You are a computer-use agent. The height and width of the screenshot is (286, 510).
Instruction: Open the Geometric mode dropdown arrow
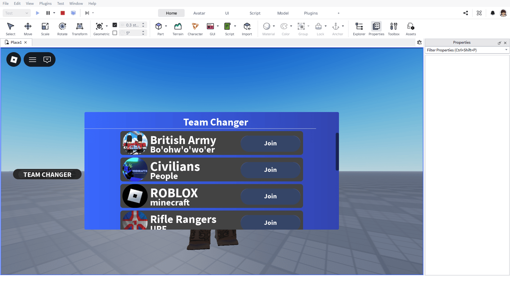click(x=107, y=26)
